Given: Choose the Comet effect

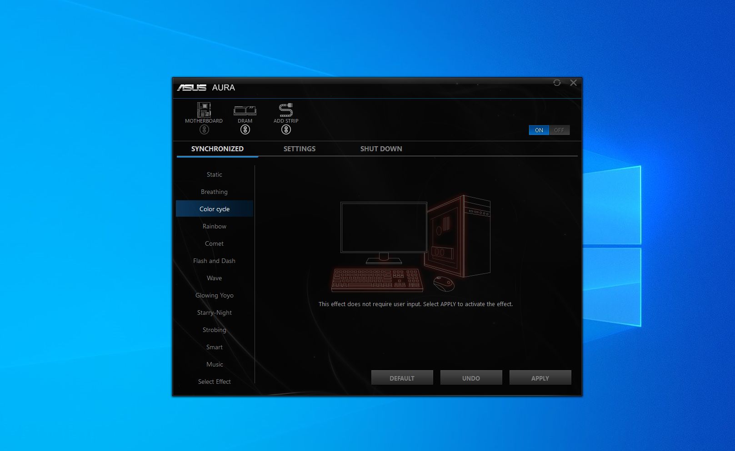Looking at the screenshot, I should coord(215,243).
